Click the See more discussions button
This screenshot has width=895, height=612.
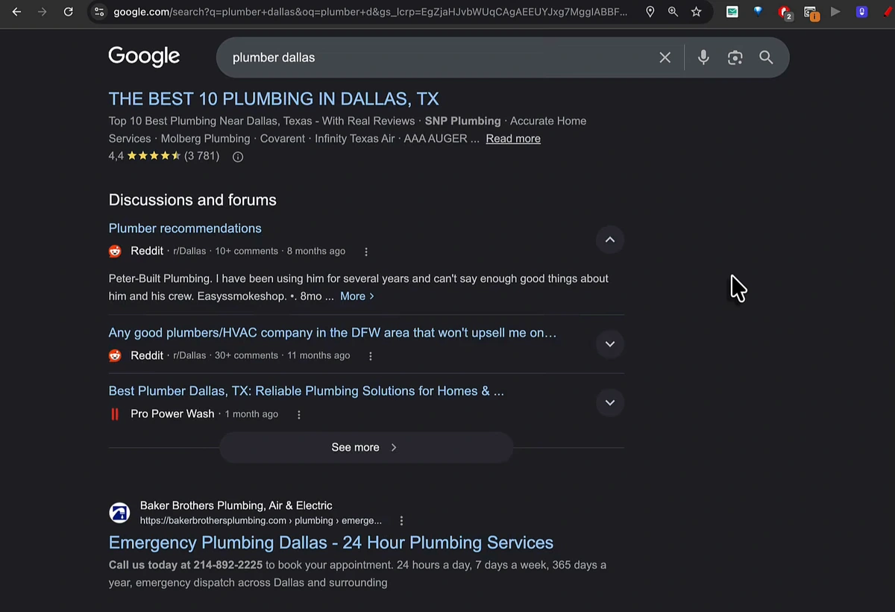tap(365, 447)
